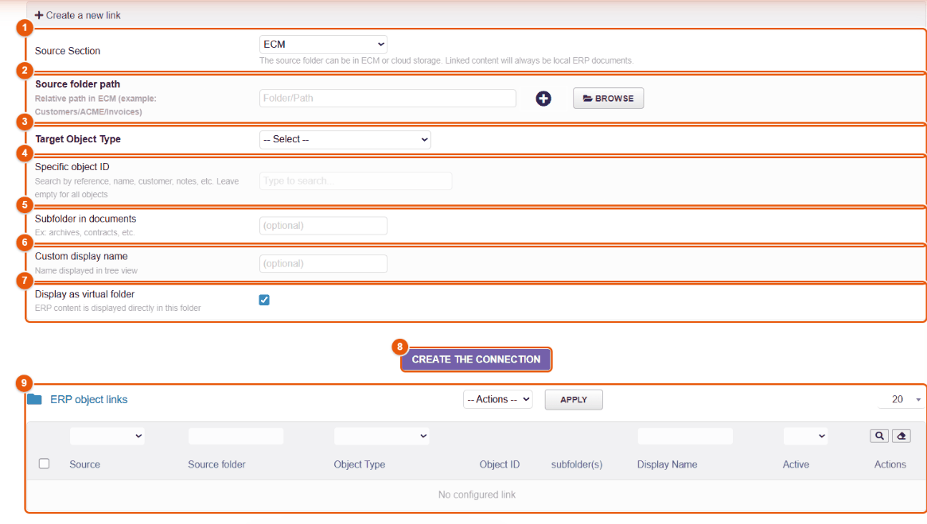Click the Subfolder in documents field
927x524 pixels.
click(x=323, y=226)
